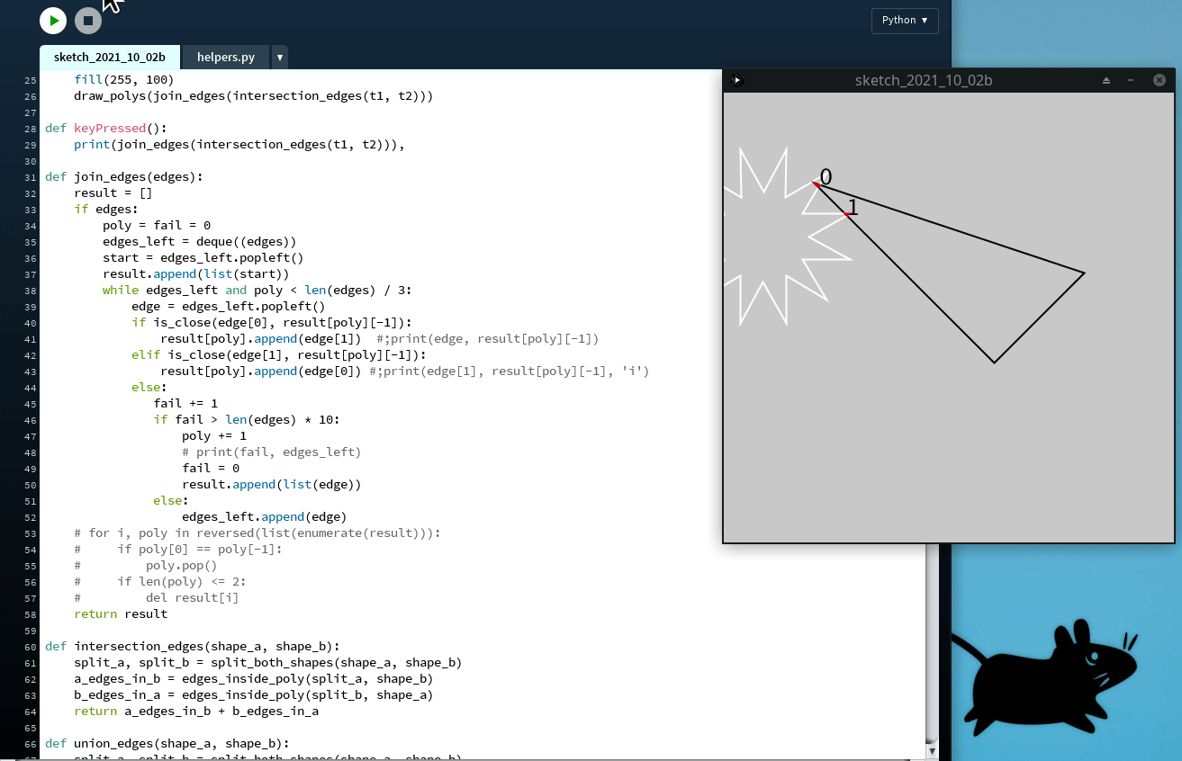Screen dimensions: 1182x761
Task: Stop the running sketch
Action: 87,21
